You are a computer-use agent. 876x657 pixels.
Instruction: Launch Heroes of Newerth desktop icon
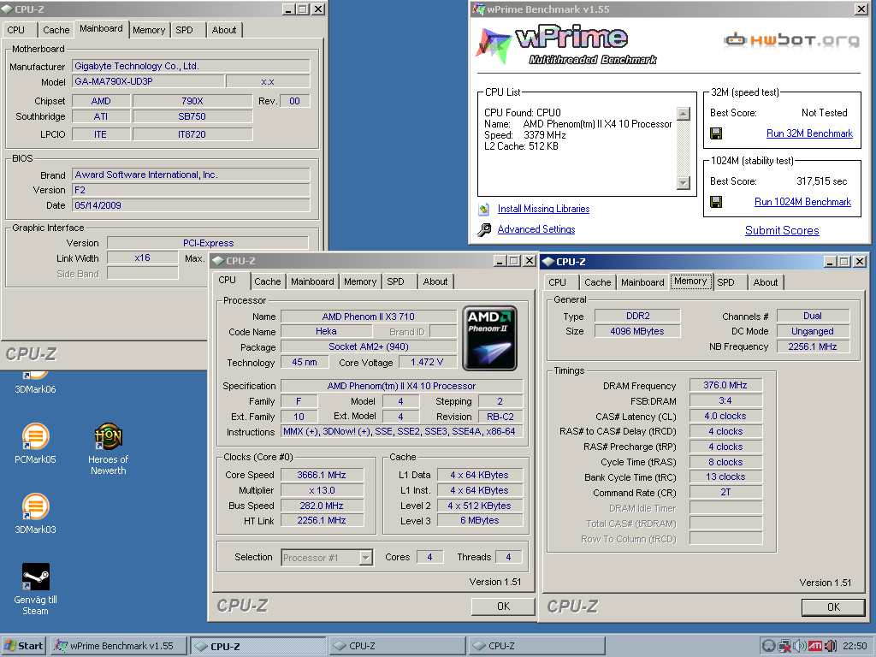[108, 448]
